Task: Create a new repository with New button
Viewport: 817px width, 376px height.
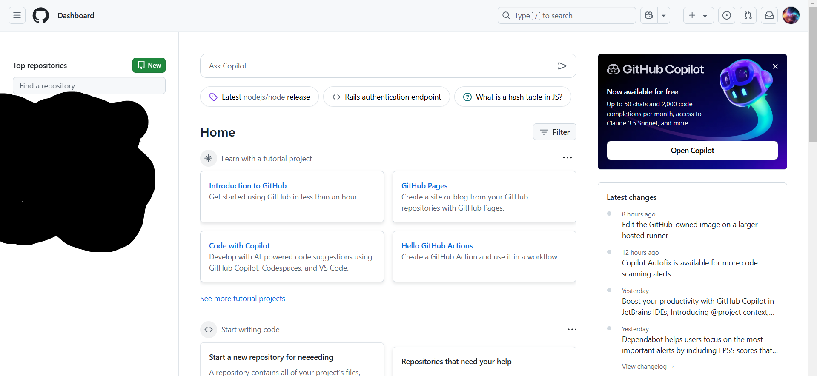Action: click(149, 65)
